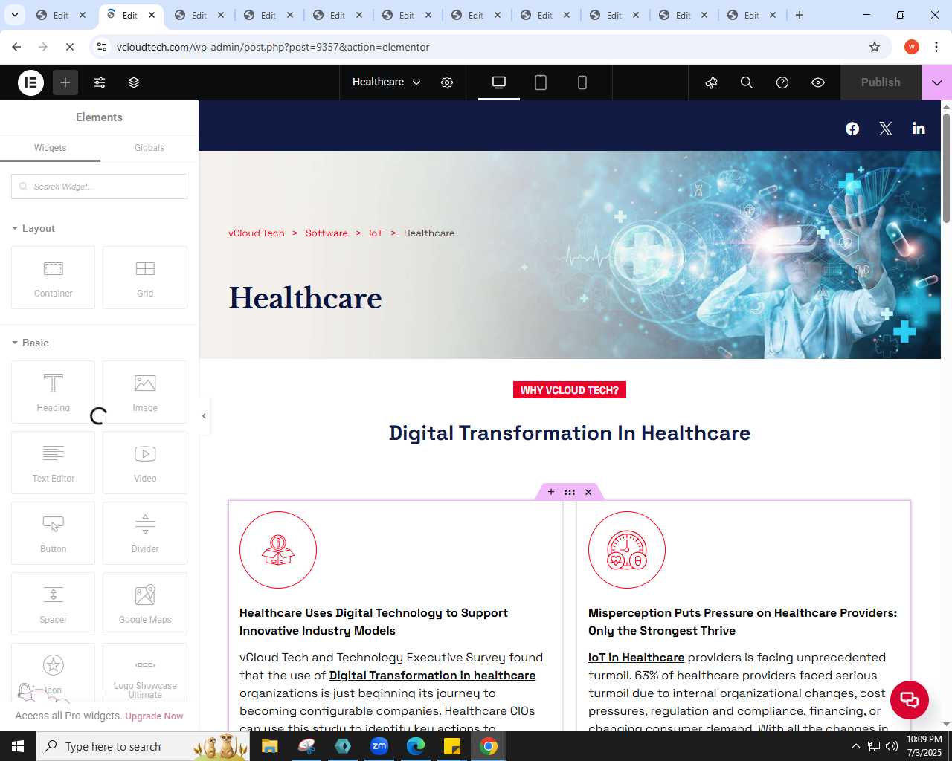Switch to desktop responsive view
Screen dimensions: 952x761
499,82
